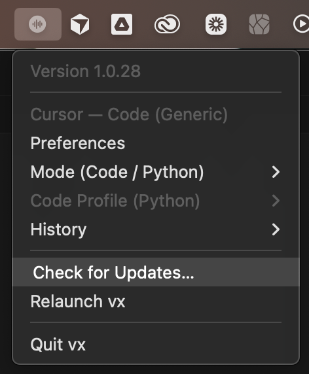The image size is (309, 374).
Task: Click the play button menu bar icon
Action: click(301, 24)
